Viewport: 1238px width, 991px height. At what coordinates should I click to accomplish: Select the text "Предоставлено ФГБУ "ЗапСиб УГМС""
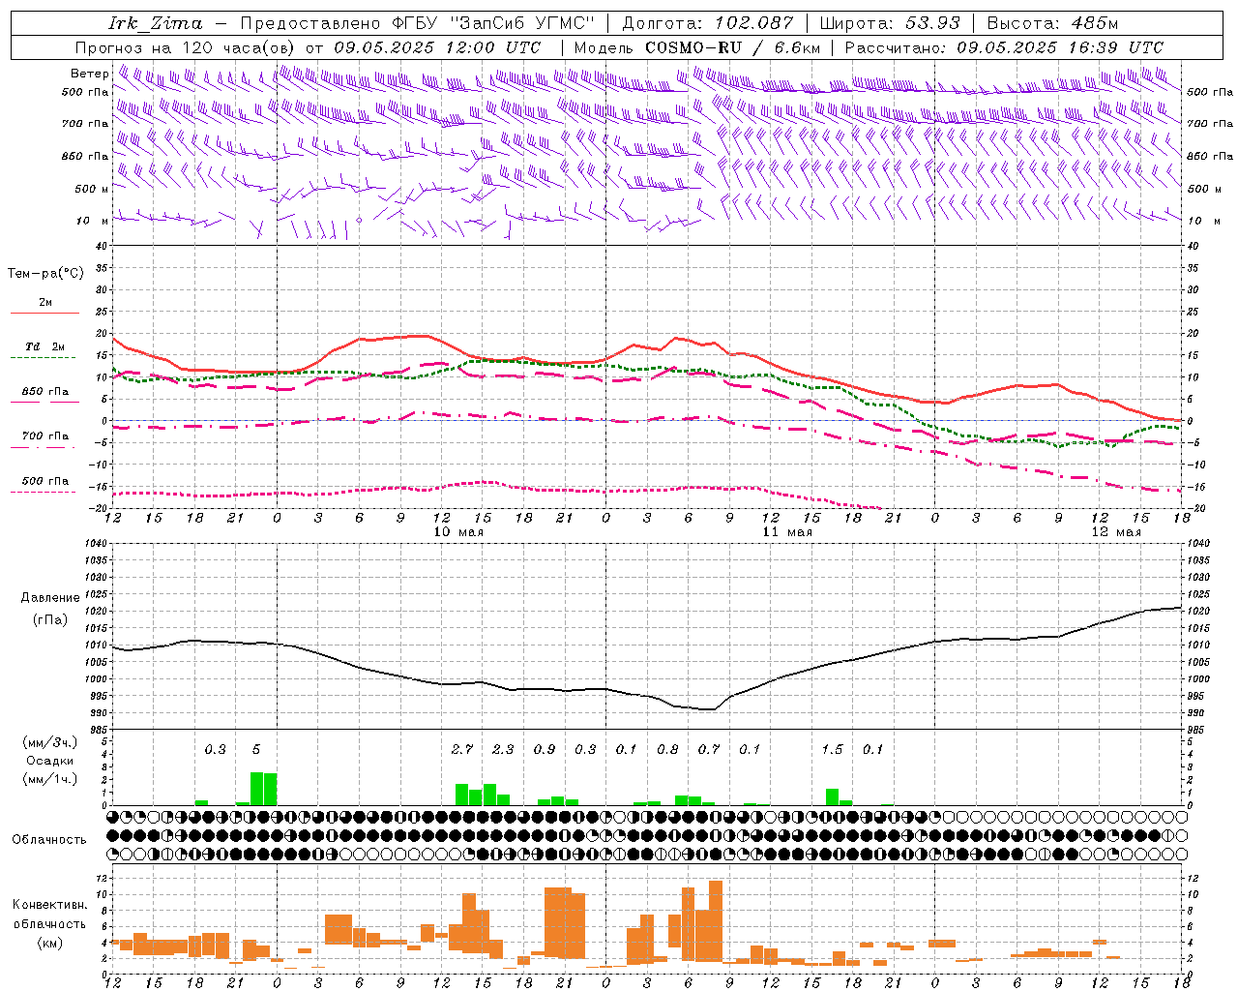click(417, 23)
